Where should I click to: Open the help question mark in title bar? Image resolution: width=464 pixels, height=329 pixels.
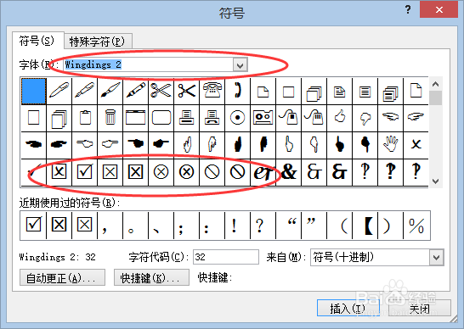[408, 9]
